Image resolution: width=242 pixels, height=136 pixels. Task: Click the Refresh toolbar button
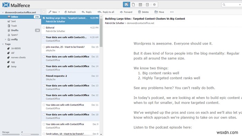[x=70, y=12]
